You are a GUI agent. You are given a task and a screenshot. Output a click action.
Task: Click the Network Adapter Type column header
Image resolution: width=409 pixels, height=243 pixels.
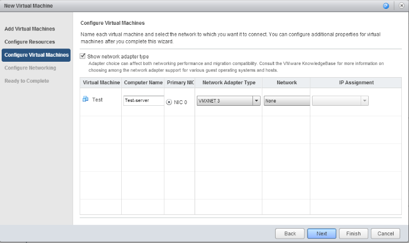click(x=229, y=83)
